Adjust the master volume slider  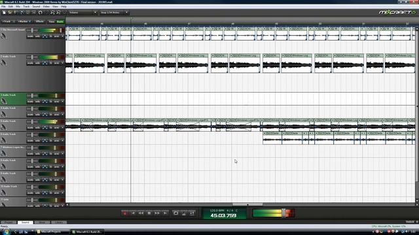(283, 213)
